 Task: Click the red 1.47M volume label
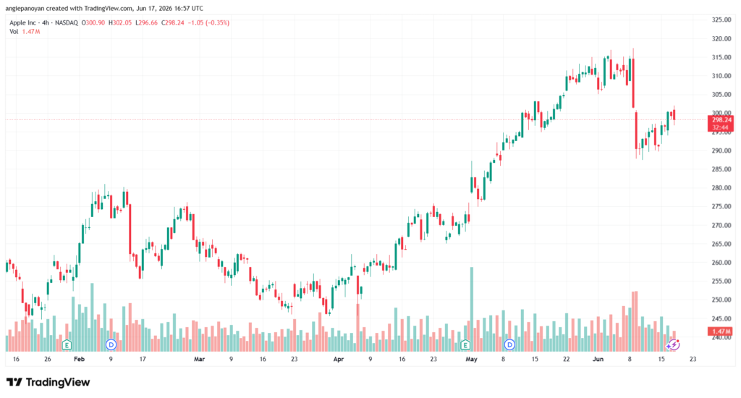pyautogui.click(x=721, y=331)
